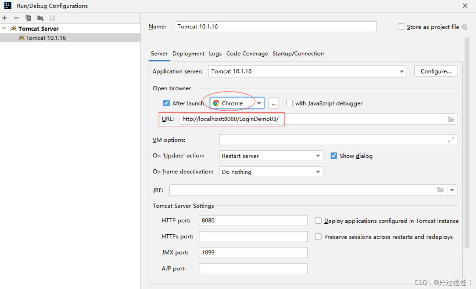Copy the selected configuration
This screenshot has width=476, height=289.
[x=28, y=18]
